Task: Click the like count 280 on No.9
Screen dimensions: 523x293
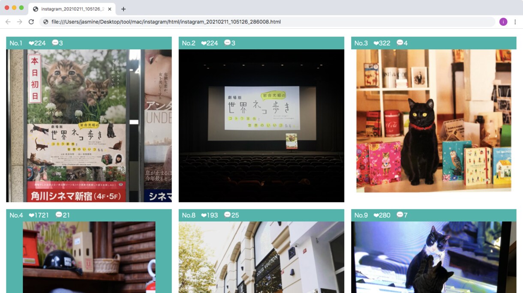Action: pyautogui.click(x=385, y=215)
